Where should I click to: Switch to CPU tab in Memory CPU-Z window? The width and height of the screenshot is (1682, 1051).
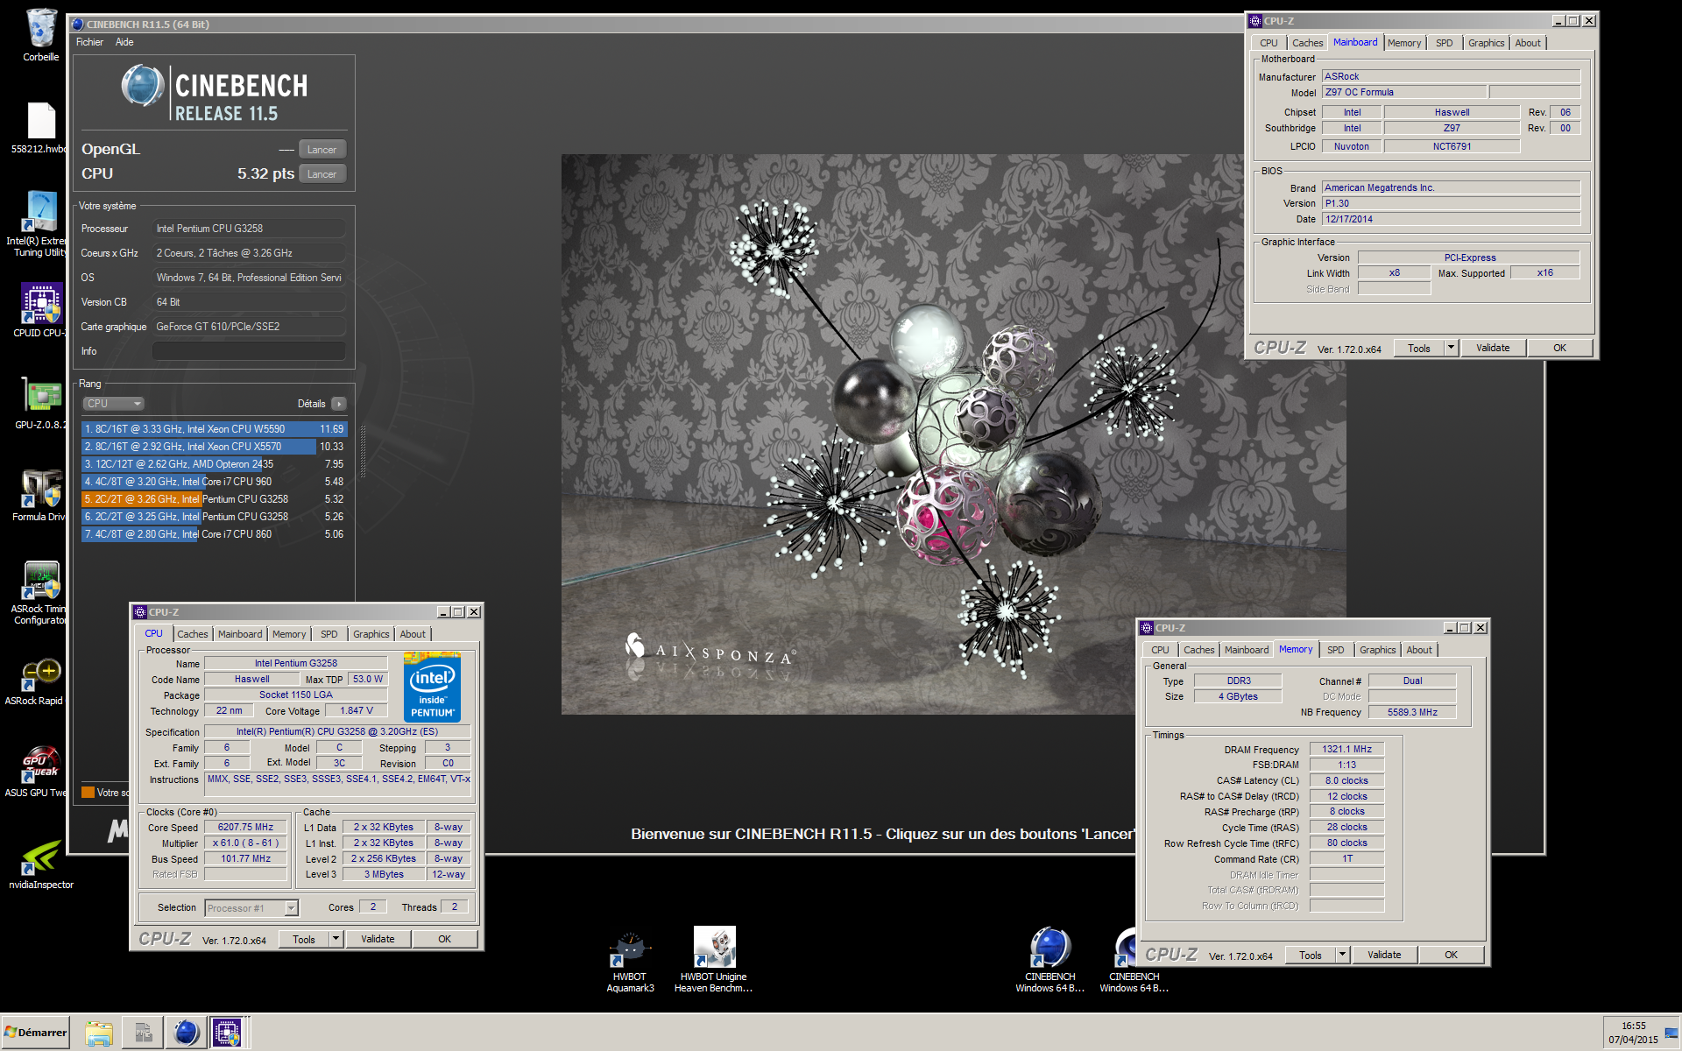pos(1160,650)
